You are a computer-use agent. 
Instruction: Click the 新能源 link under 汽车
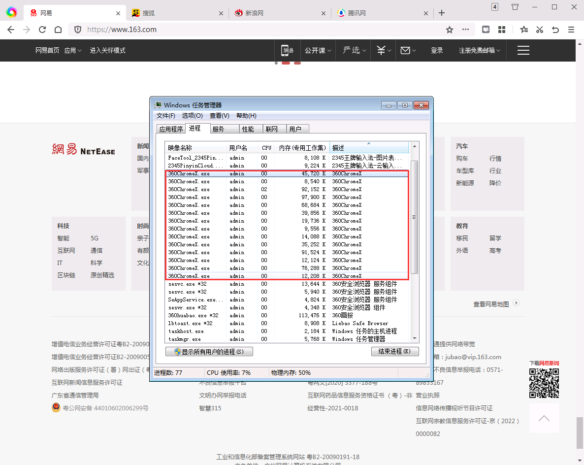465,183
